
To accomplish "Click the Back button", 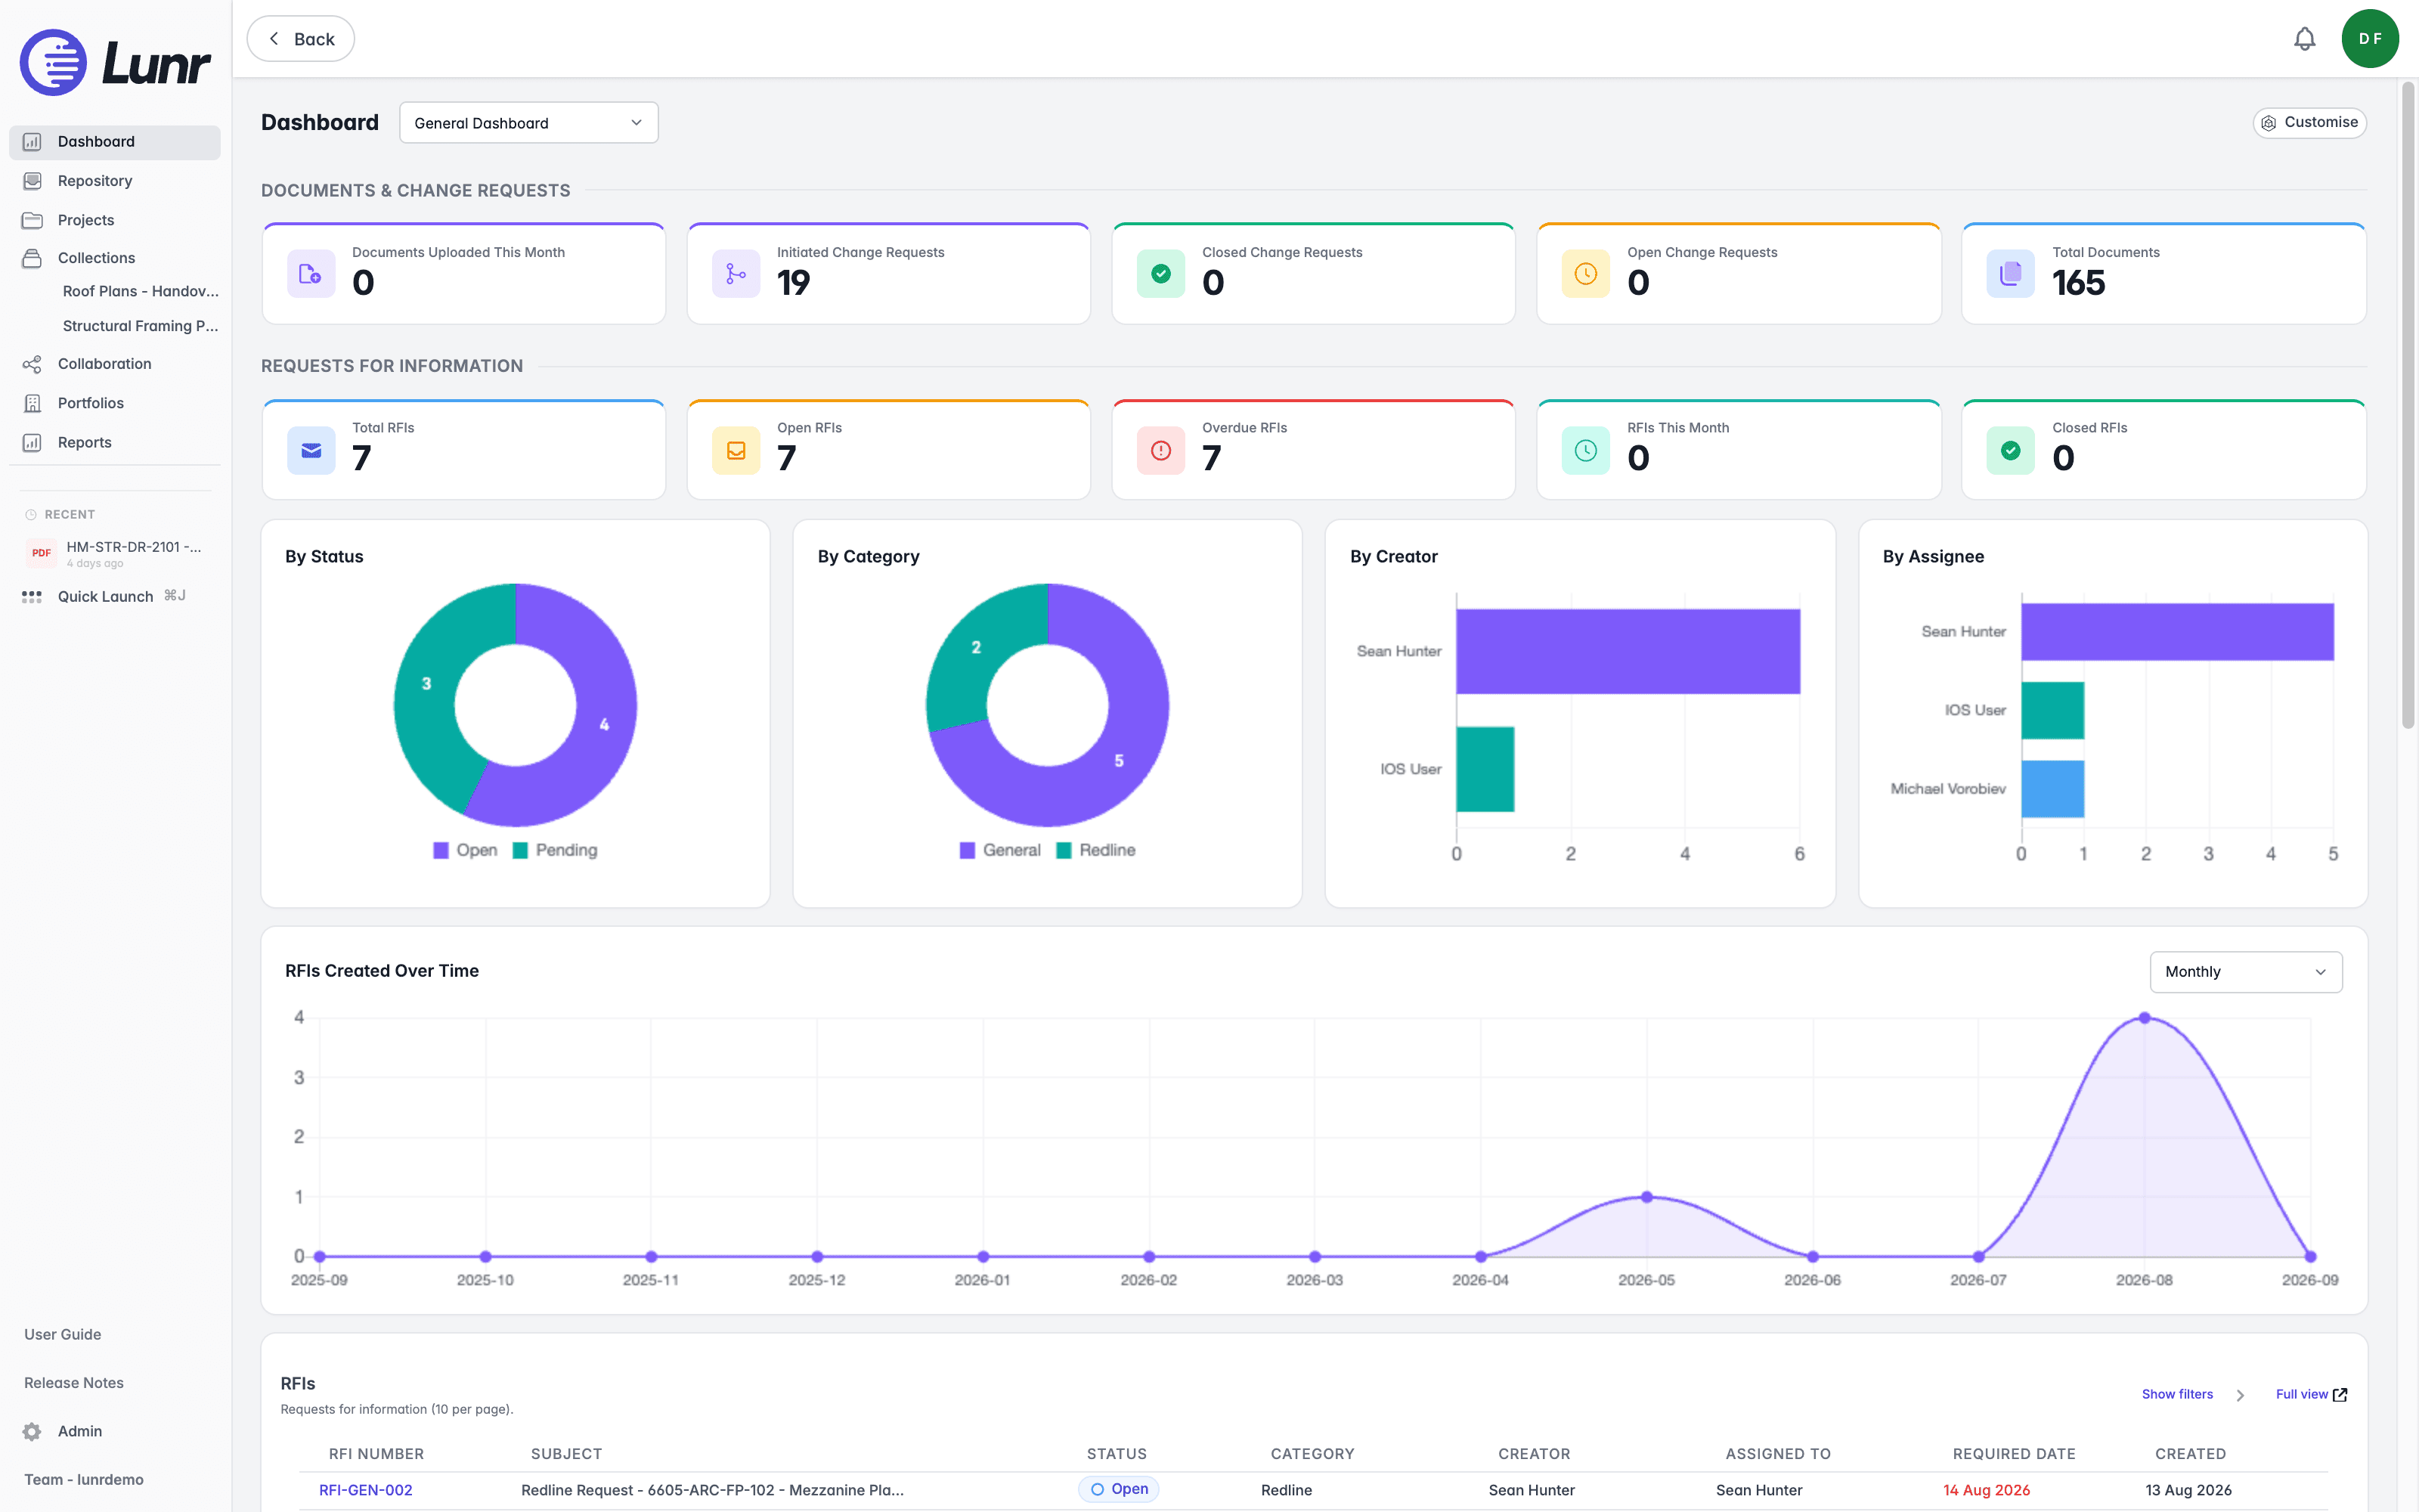I will (301, 39).
